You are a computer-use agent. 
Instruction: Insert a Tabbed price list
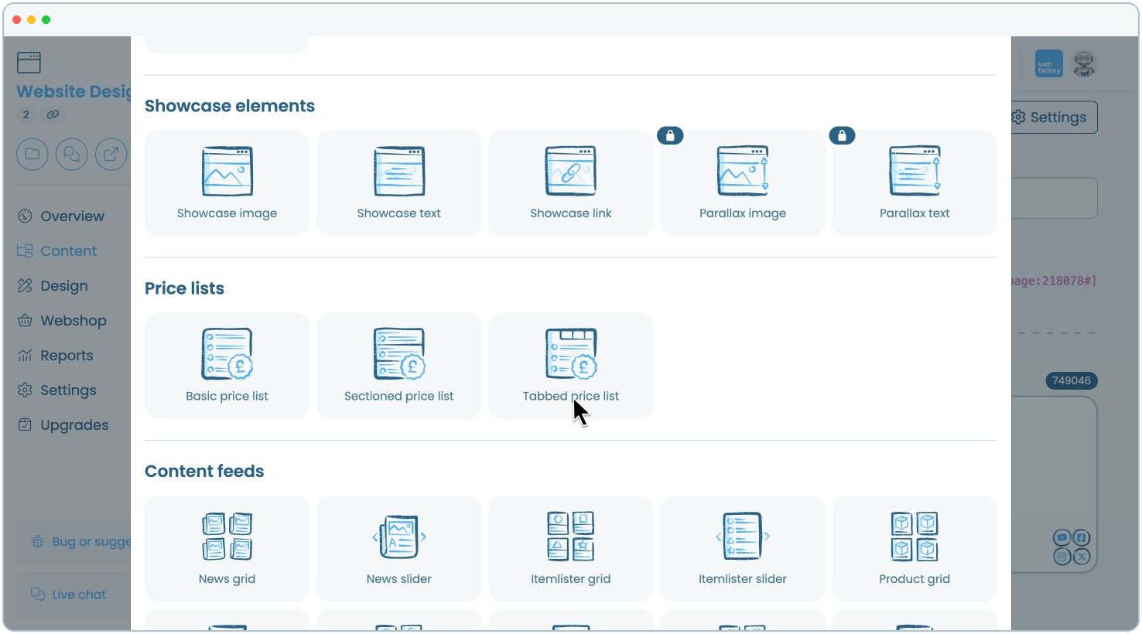[570, 366]
